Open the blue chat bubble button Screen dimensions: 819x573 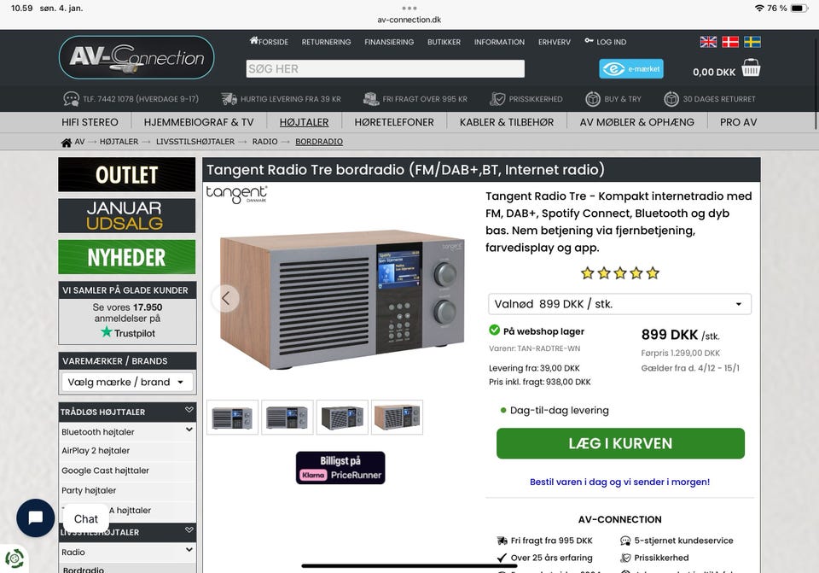point(36,517)
